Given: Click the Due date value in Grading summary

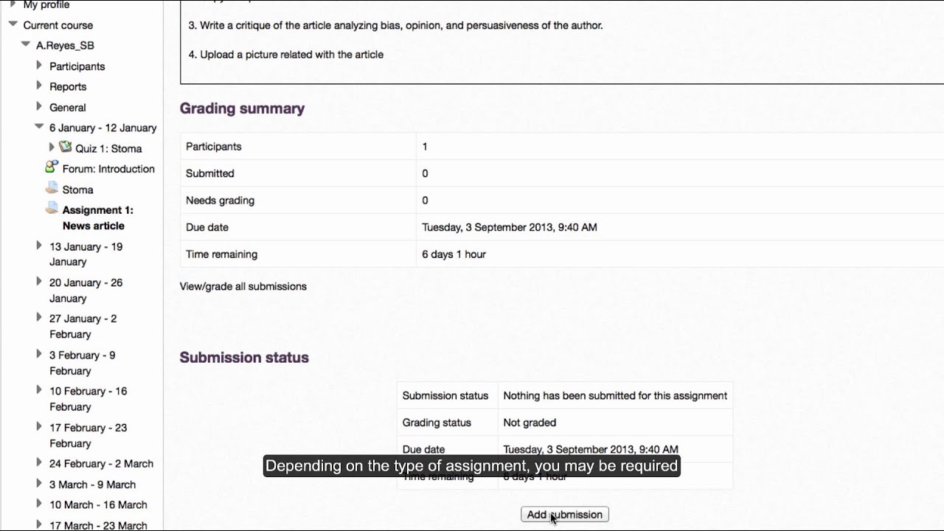Looking at the screenshot, I should (x=510, y=227).
